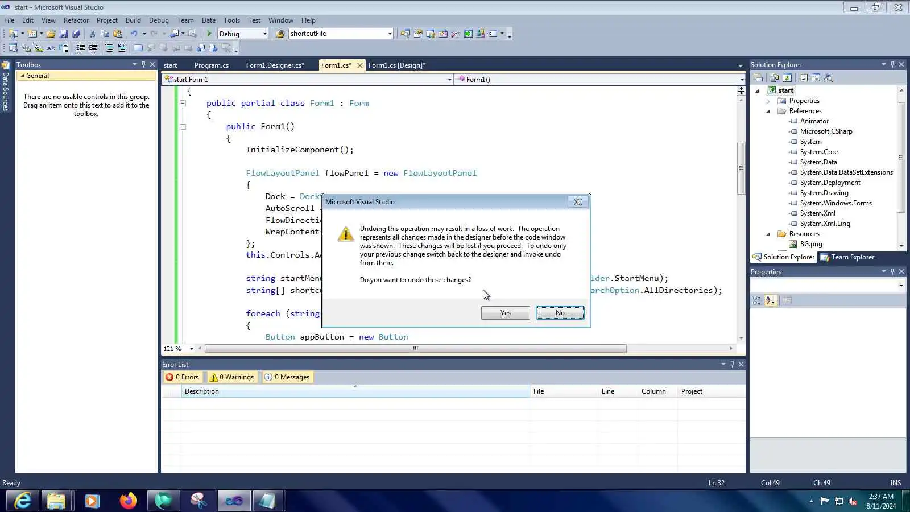The width and height of the screenshot is (910, 512).
Task: Open the shortcutFile find combo box
Action: [390, 34]
